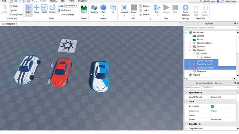Toggle the Archivable checkbox
Screen dimensions: 239x134
(212, 106)
